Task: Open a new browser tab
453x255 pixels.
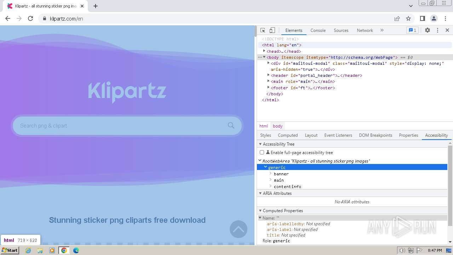Action: point(96,6)
